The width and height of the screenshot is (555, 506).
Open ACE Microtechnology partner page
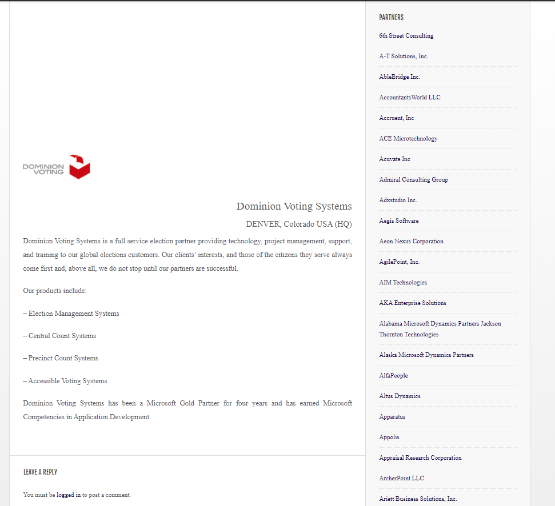pos(408,138)
